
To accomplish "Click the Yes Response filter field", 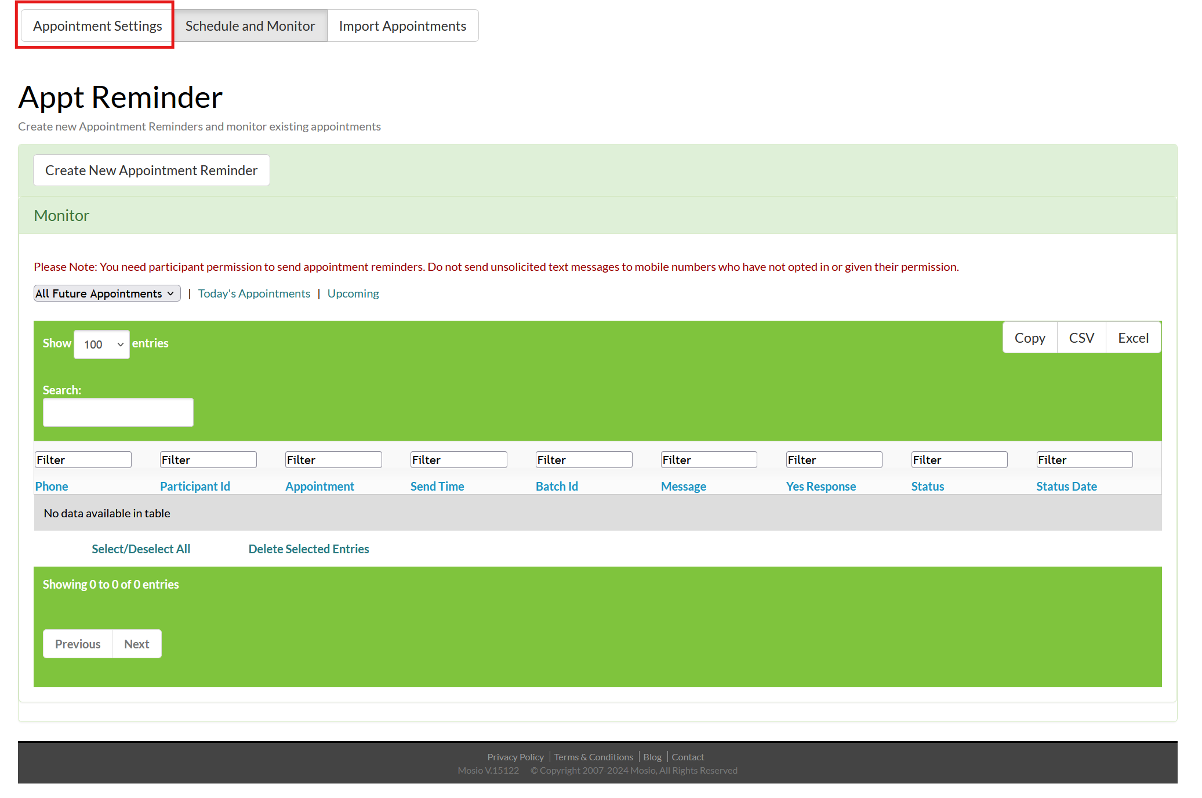I will [x=834, y=460].
